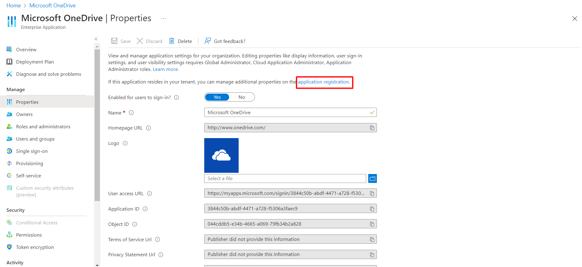The height and width of the screenshot is (267, 582).
Task: Open the Got feedback? option
Action: point(225,41)
